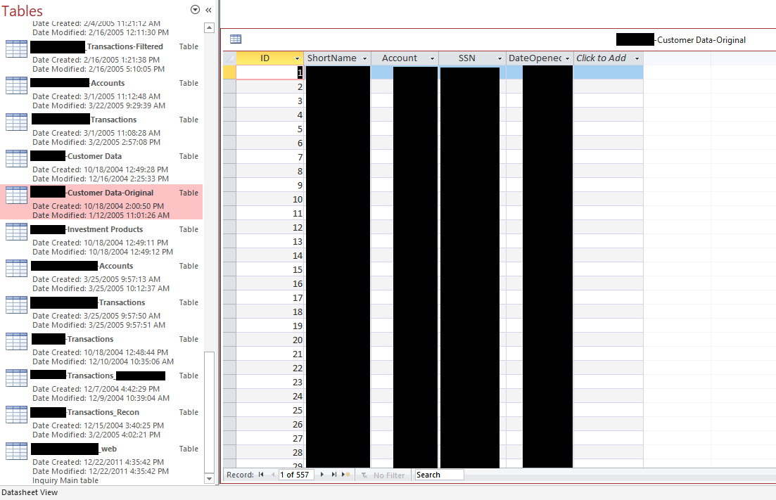Image resolution: width=776 pixels, height=500 pixels.
Task: Click the _web table icon
Action: tap(16, 451)
